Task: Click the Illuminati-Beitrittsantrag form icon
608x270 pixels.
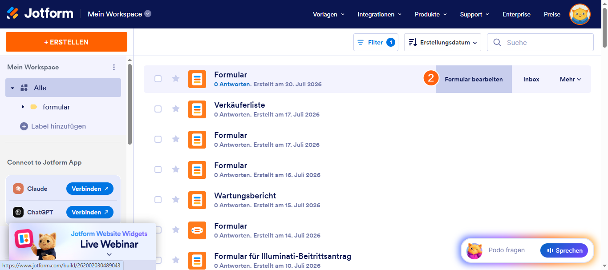Action: pos(197,261)
